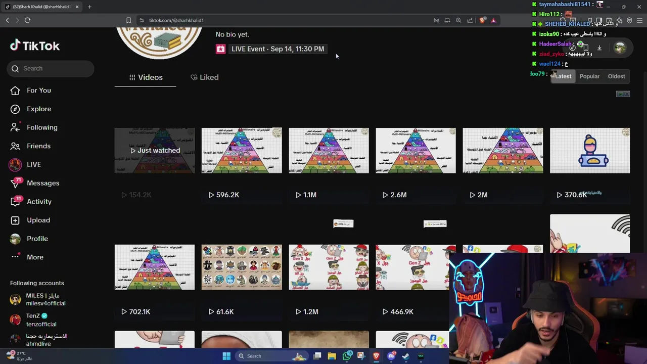Close the Sharh Khalid TikTok tab

[x=77, y=7]
